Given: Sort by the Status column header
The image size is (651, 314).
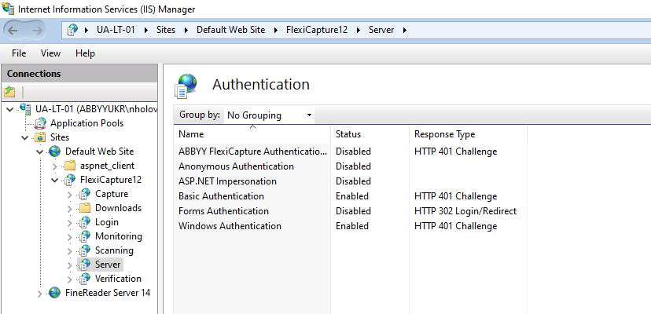Looking at the screenshot, I should (x=370, y=134).
